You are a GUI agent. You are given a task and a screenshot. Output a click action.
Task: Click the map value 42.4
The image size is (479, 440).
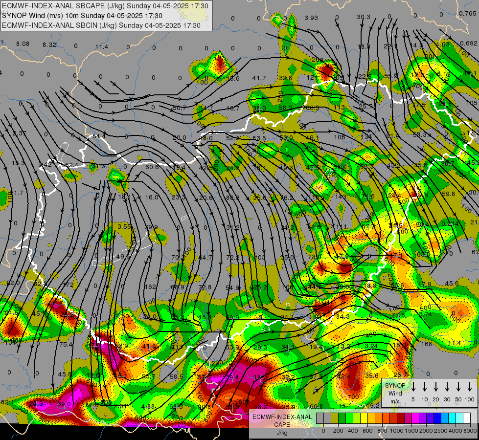(x=343, y=376)
